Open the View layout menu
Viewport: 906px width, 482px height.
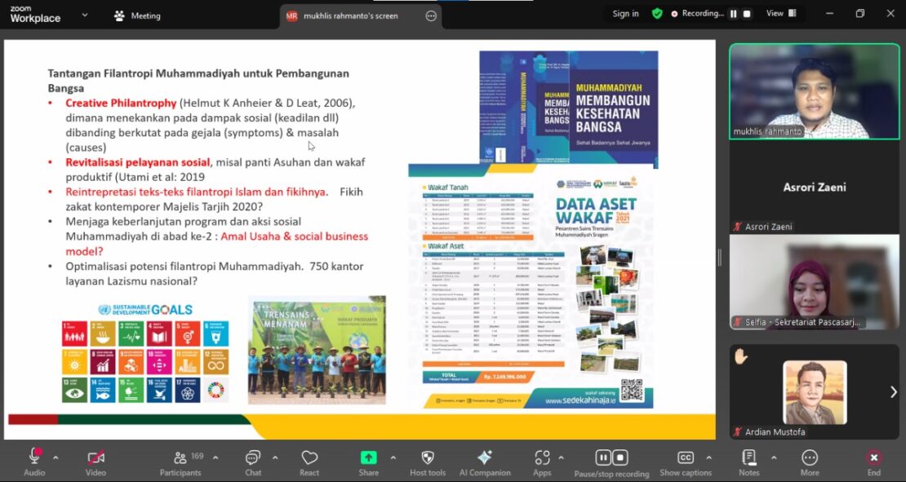pyautogui.click(x=781, y=13)
